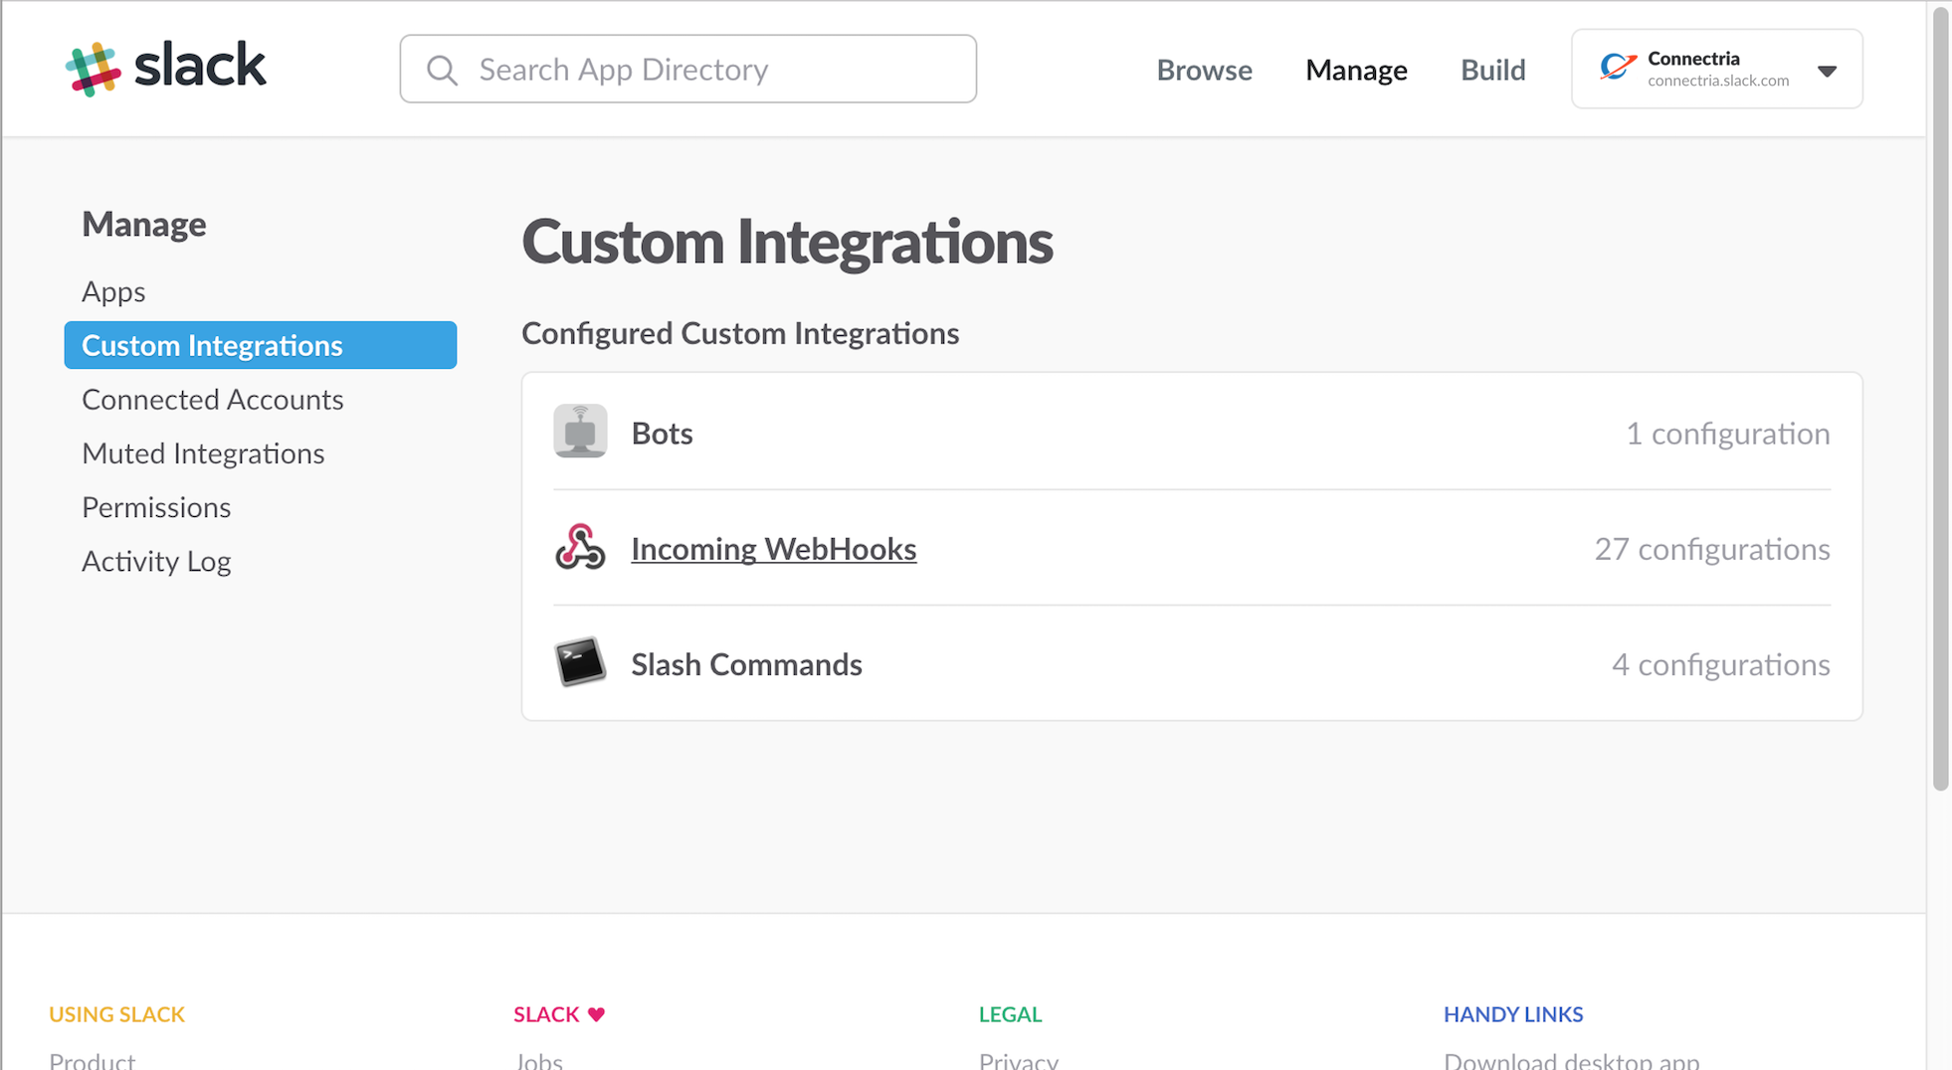Click the HANDY LINKS footer heading

[x=1513, y=1014]
